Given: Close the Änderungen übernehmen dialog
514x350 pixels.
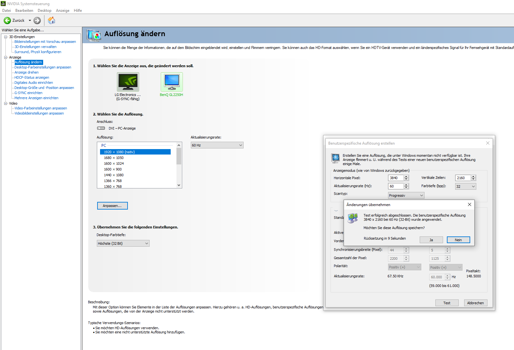Looking at the screenshot, I should tap(469, 204).
